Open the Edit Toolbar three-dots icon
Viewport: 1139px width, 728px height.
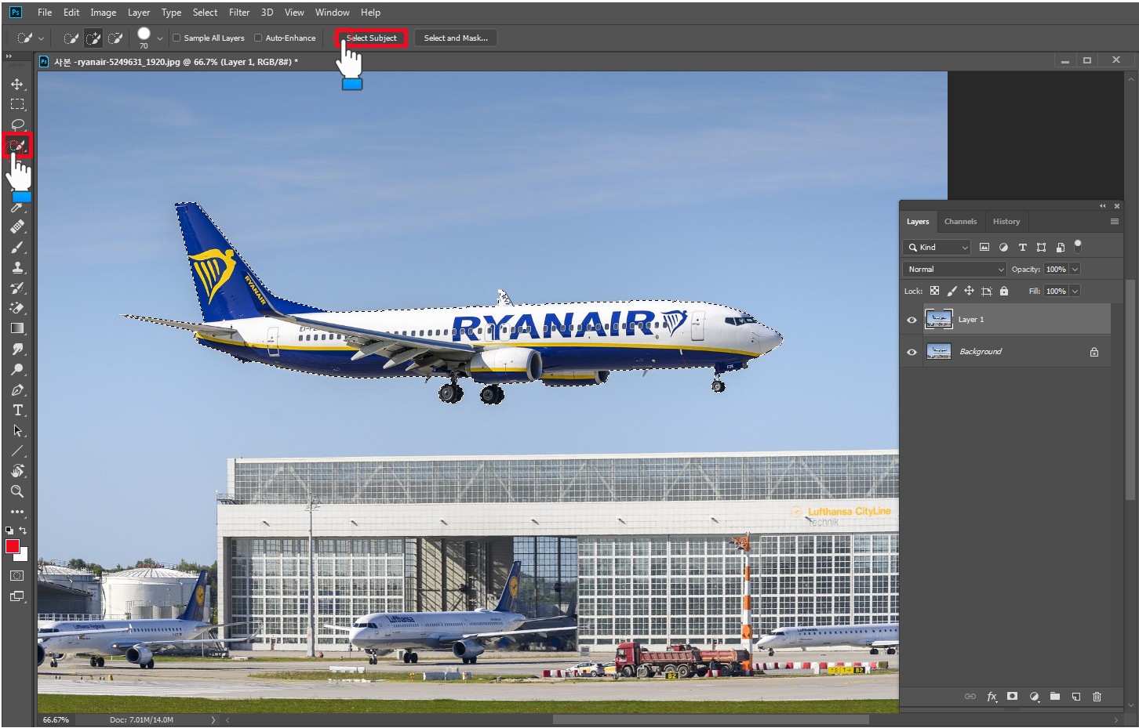(17, 512)
